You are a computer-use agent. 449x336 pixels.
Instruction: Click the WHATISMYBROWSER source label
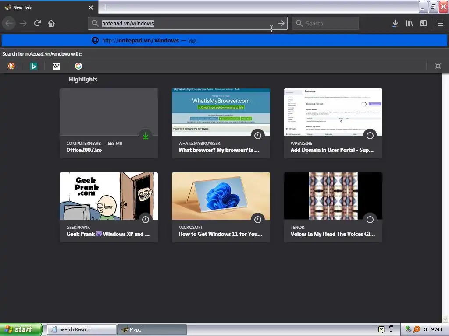[200, 143]
